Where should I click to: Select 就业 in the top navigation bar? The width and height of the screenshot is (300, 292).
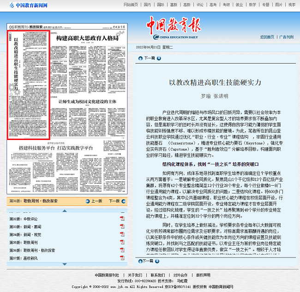(239, 5)
